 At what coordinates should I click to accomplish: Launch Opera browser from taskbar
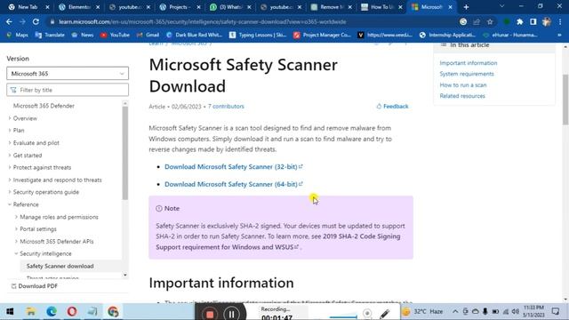click(x=72, y=312)
